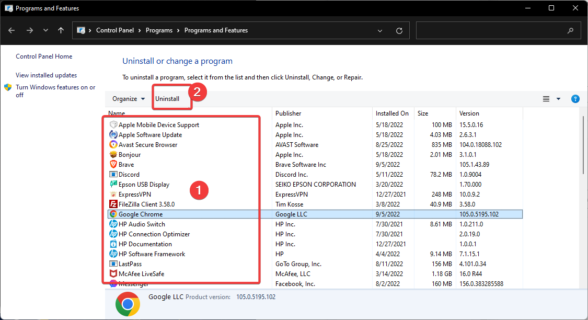Screen dimensions: 588x320
Task: Open the help question mark icon
Action: click(x=575, y=99)
